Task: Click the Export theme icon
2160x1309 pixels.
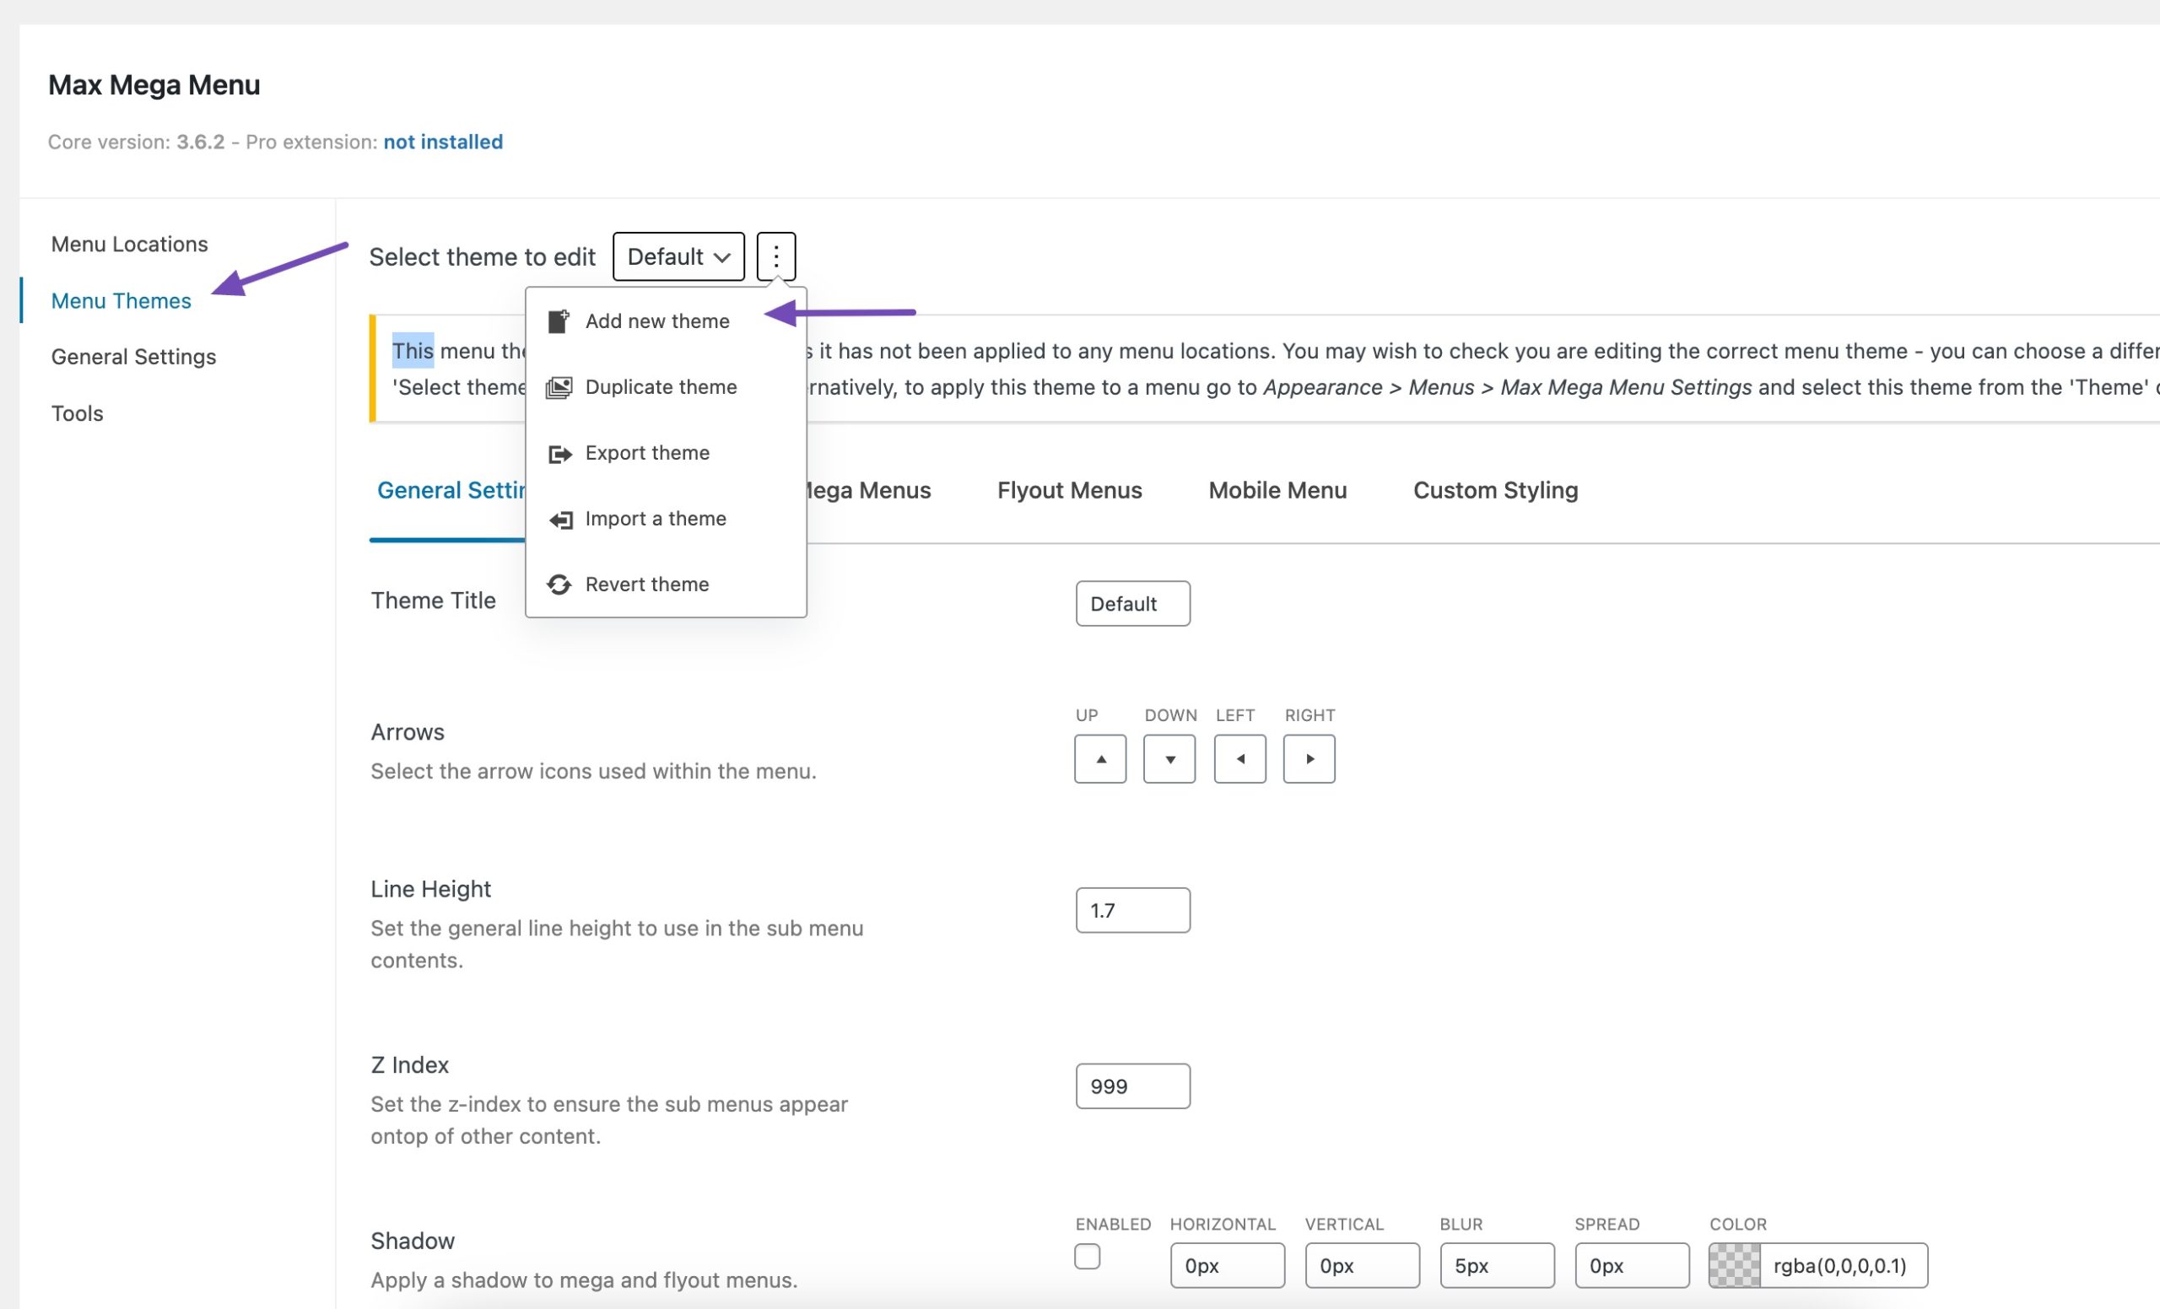Action: tap(559, 454)
